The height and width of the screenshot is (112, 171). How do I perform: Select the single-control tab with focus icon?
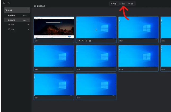[x=113, y=4]
